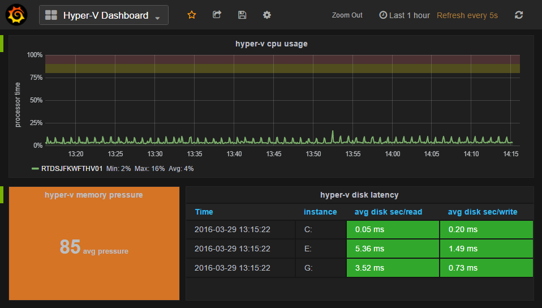
Task: Save the dashboard with floppy icon
Action: tap(242, 15)
